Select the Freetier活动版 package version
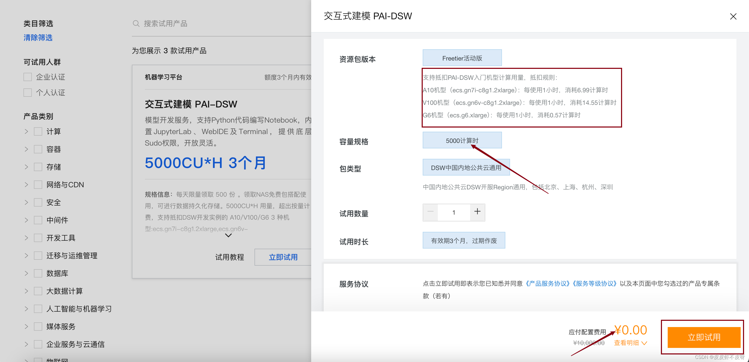This screenshot has width=749, height=362. click(462, 58)
